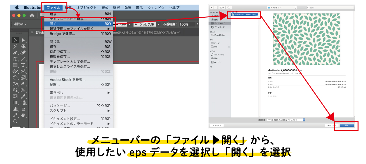Pick the Magic Wand tool

tap(15, 47)
